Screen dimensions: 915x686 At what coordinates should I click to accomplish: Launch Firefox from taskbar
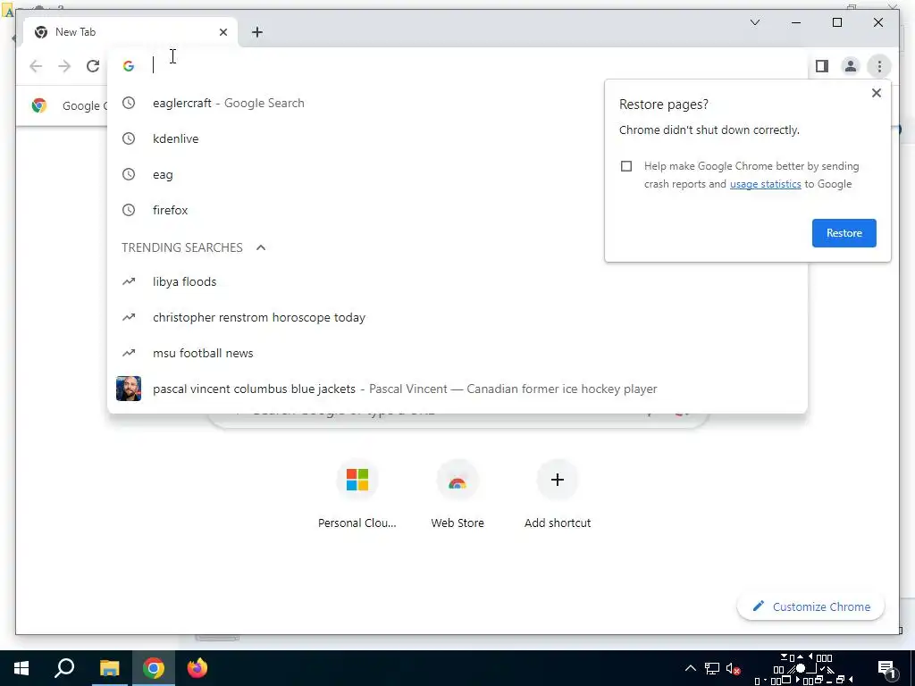tap(197, 668)
